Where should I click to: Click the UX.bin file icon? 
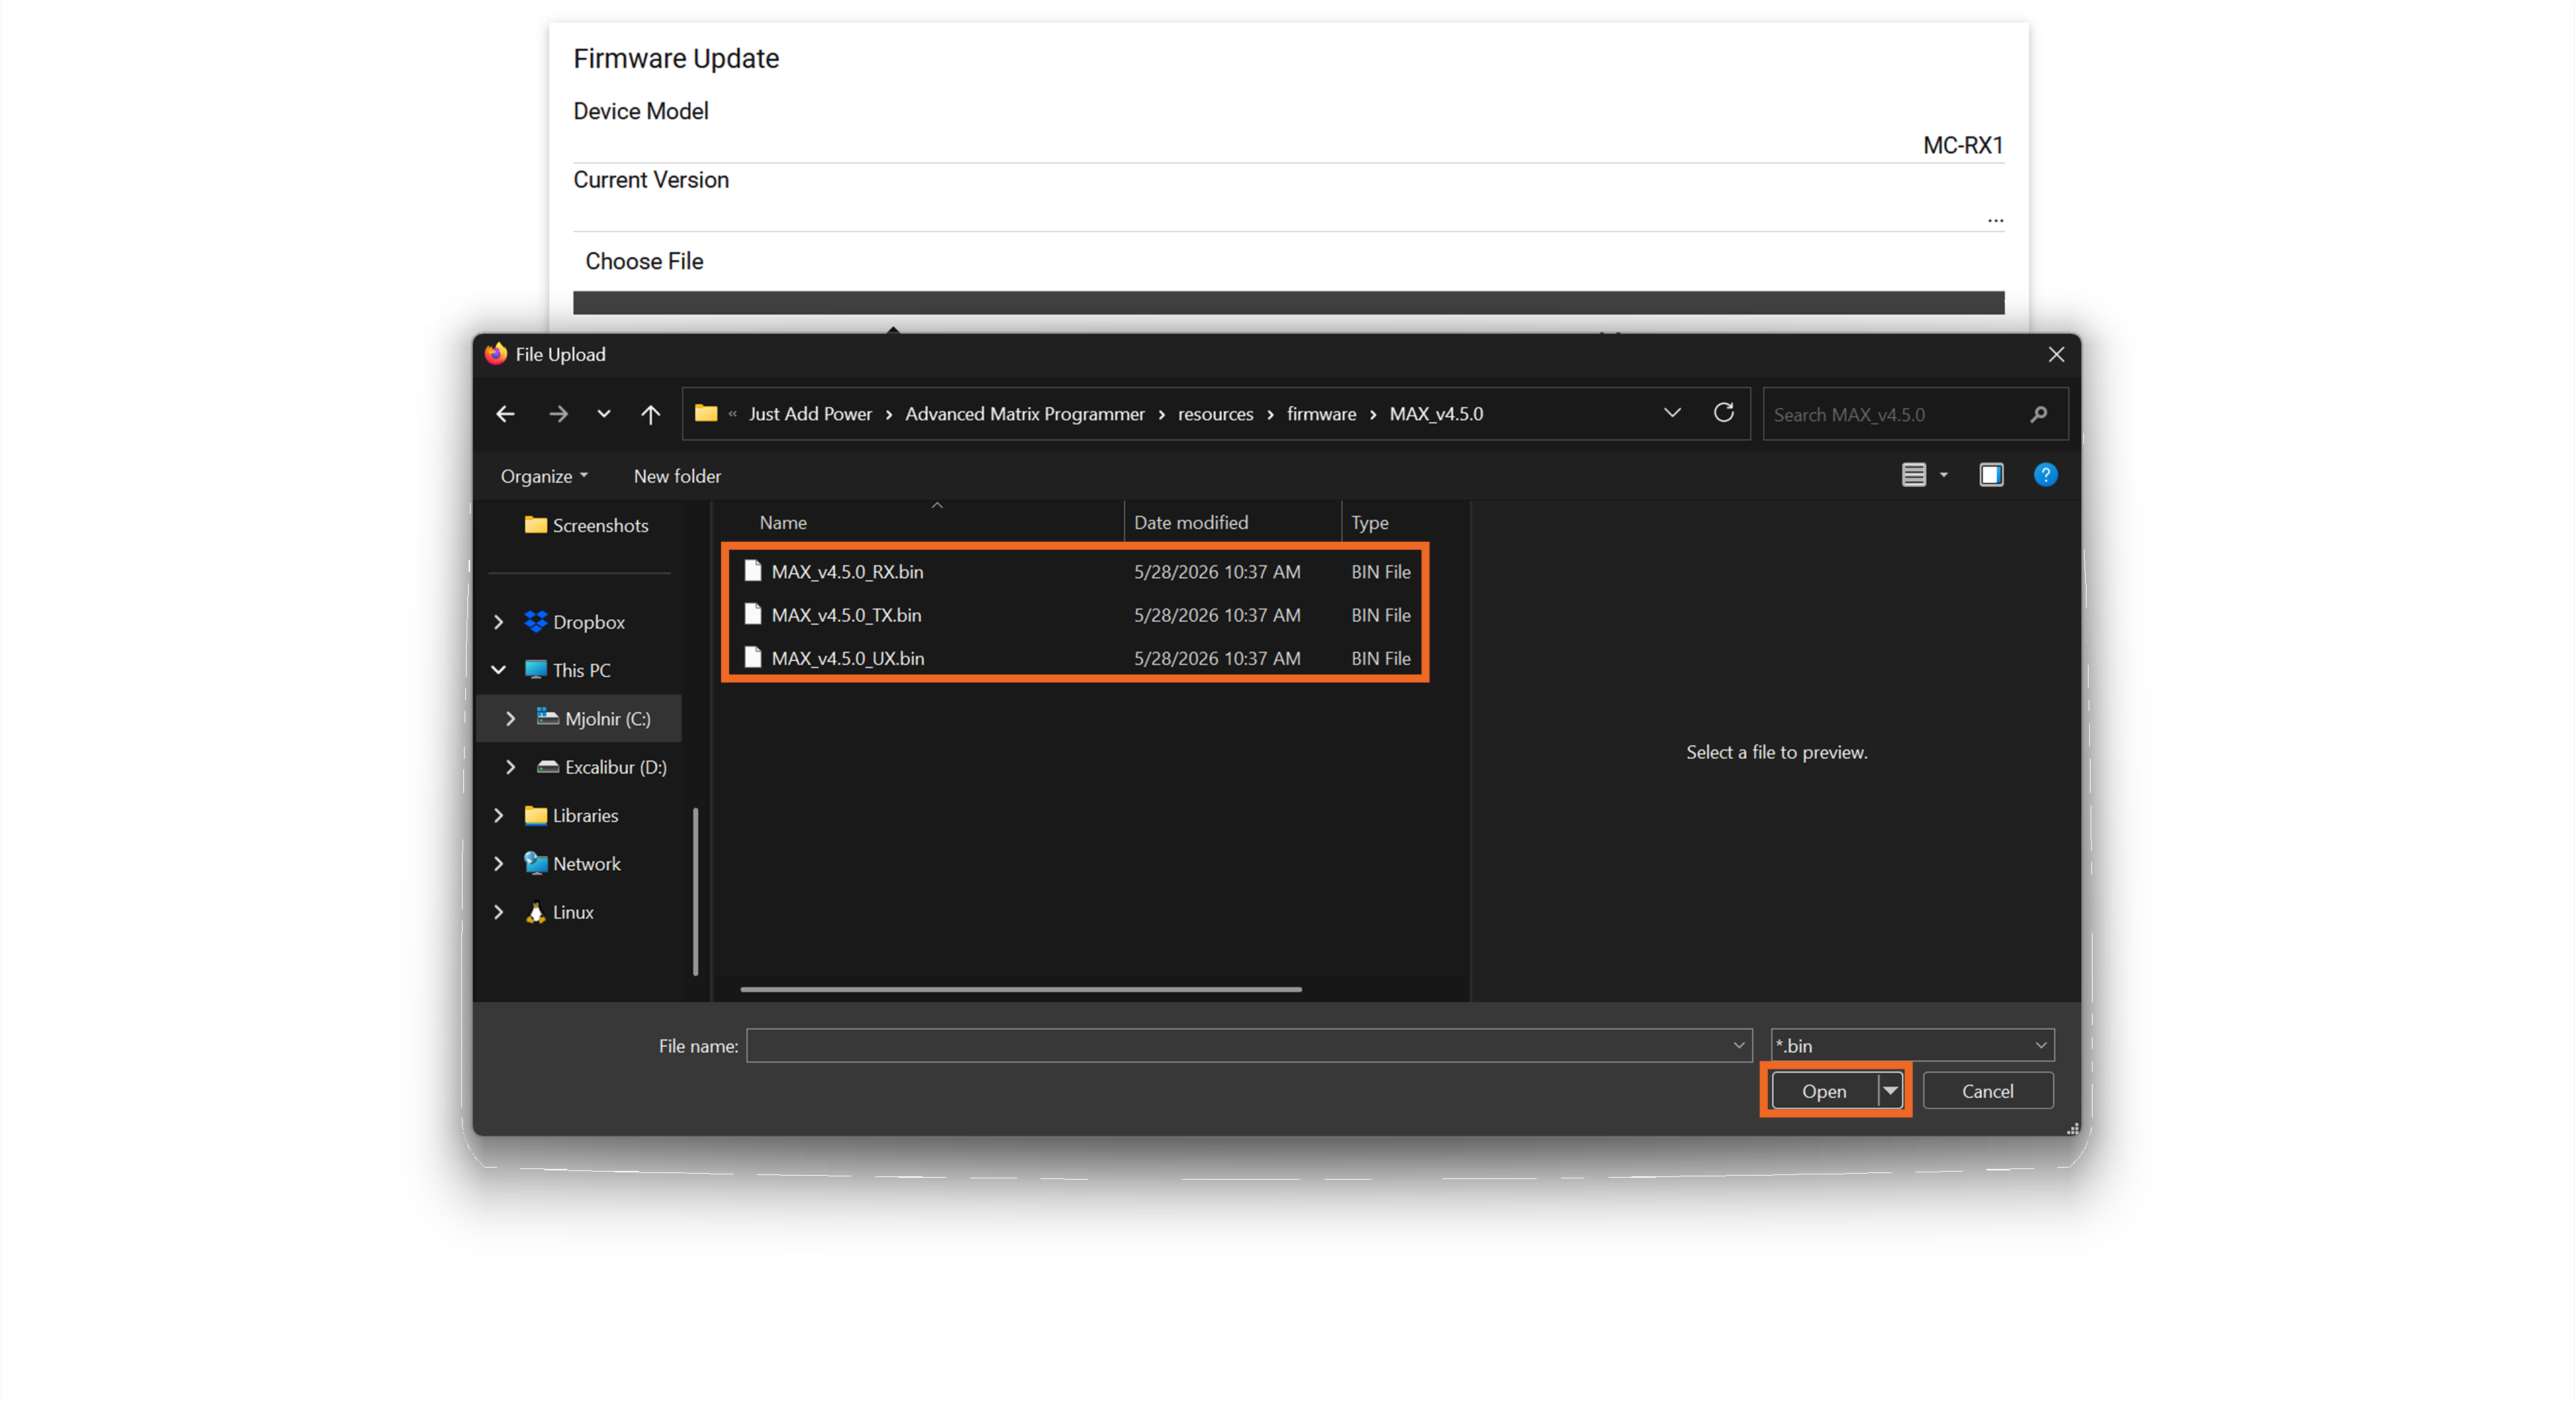click(x=752, y=657)
